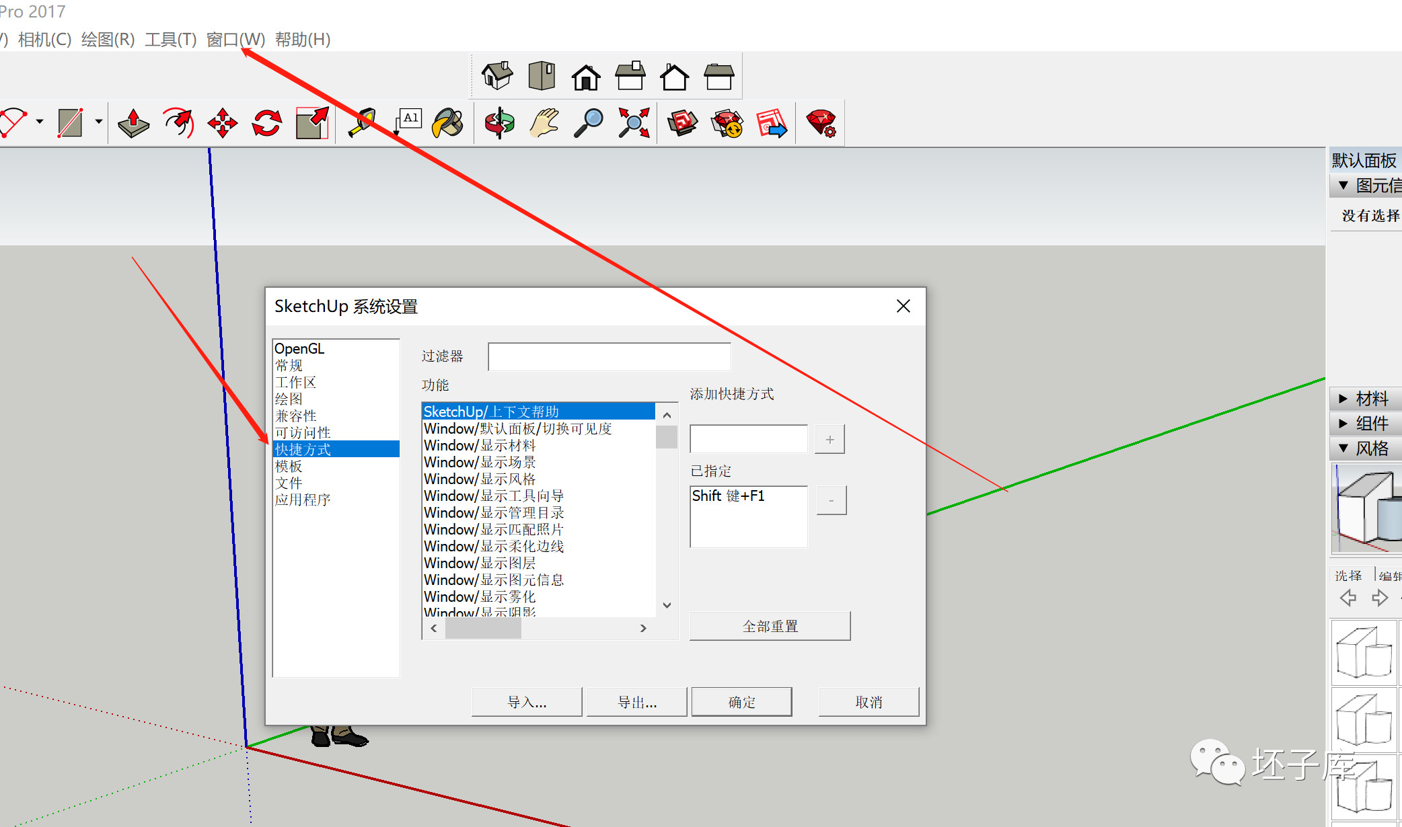Focus the 添加快捷方式 input box
Screen dimensions: 1402x827
click(x=749, y=439)
